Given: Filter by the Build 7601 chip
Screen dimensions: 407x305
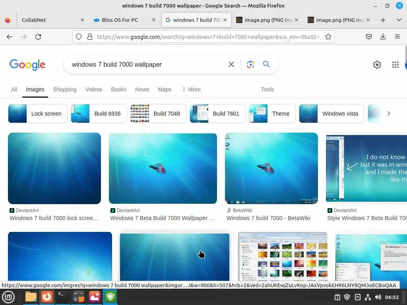Looking at the screenshot, I should [x=217, y=114].
